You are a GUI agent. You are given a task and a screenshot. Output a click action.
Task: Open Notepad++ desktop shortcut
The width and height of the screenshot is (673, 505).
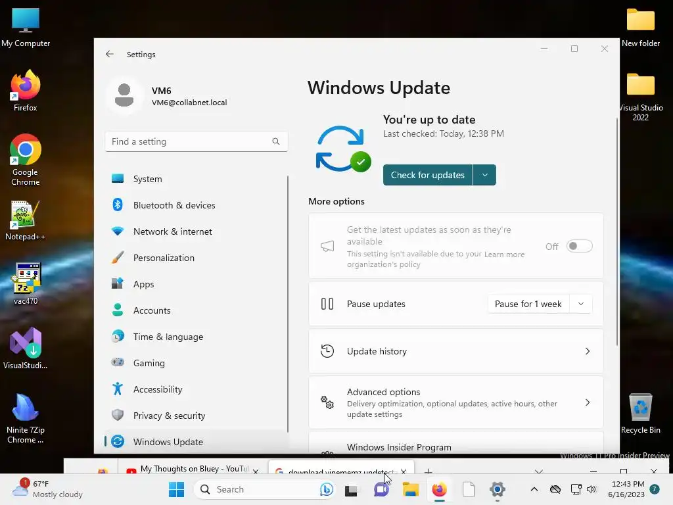pyautogui.click(x=26, y=220)
